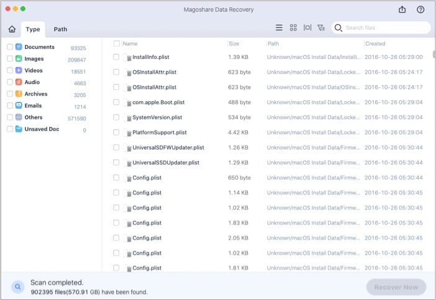This screenshot has width=436, height=300.
Task: Open the filter options icon
Action: click(x=321, y=27)
